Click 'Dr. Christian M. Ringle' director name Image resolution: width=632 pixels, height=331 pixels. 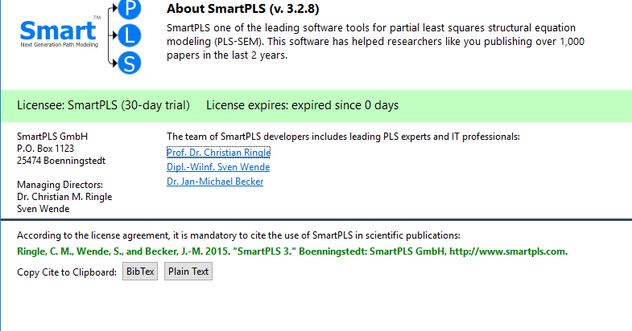click(x=64, y=197)
